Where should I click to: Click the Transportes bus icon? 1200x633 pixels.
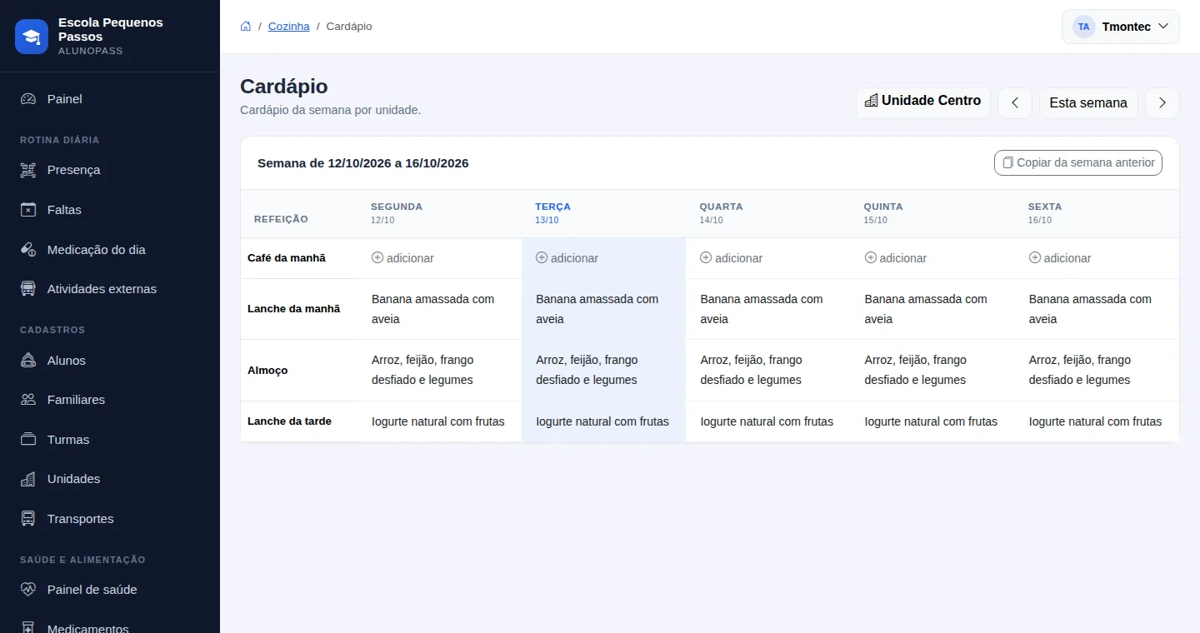coord(28,519)
